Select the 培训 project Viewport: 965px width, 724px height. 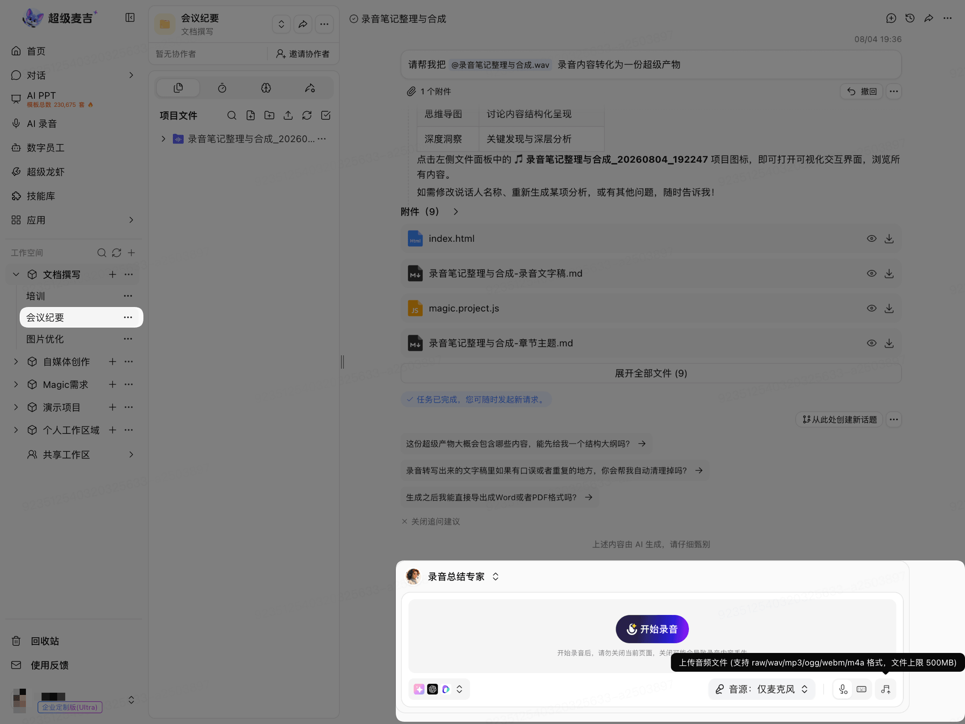pyautogui.click(x=36, y=296)
